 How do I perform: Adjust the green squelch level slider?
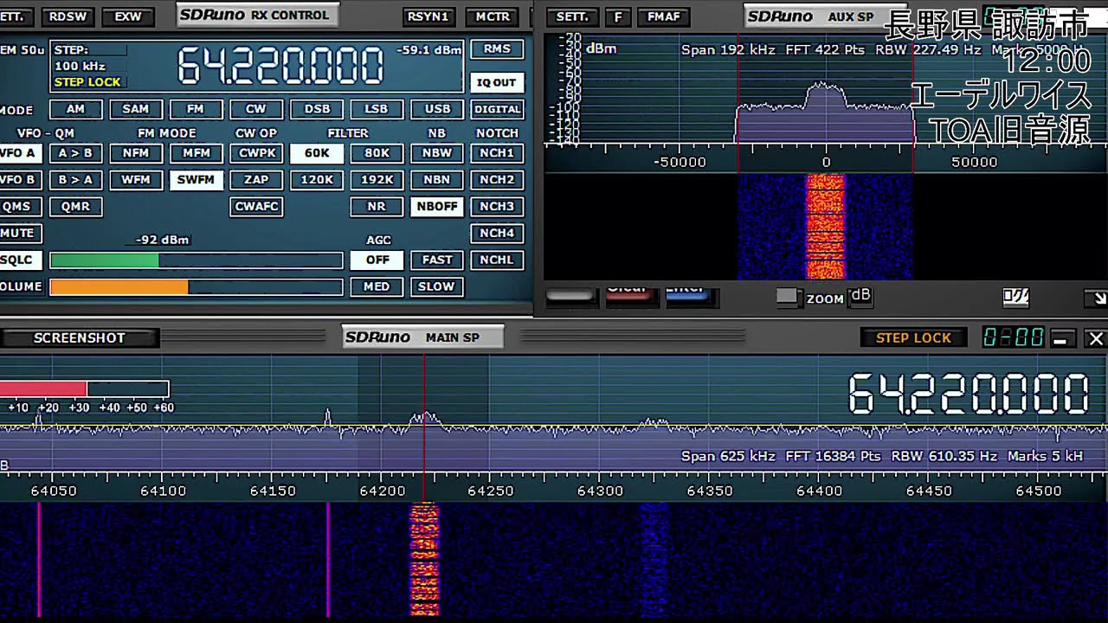196,260
